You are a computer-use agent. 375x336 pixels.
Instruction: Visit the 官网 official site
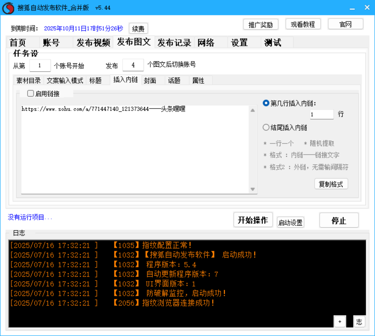coord(346,24)
